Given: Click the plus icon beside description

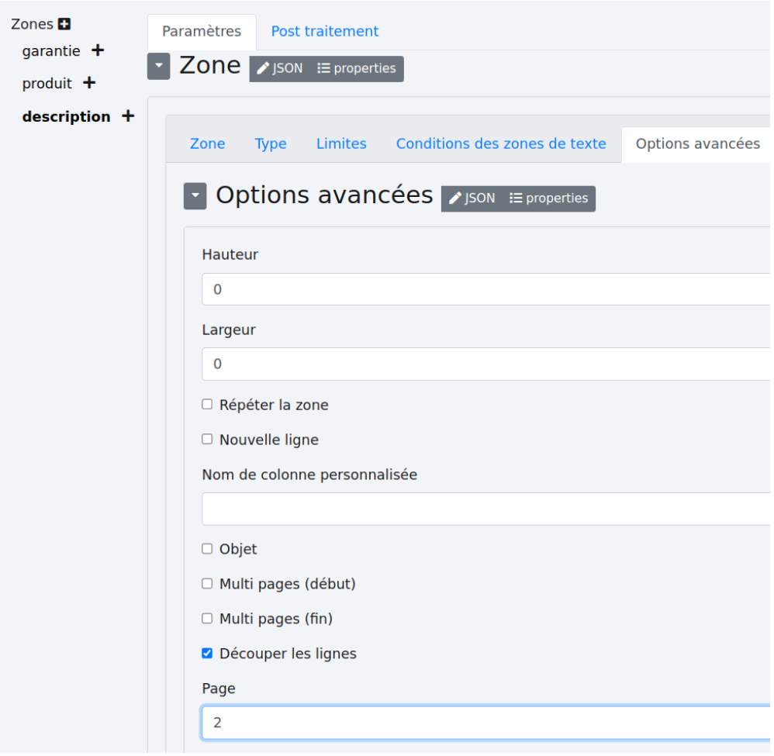Looking at the screenshot, I should click(128, 116).
